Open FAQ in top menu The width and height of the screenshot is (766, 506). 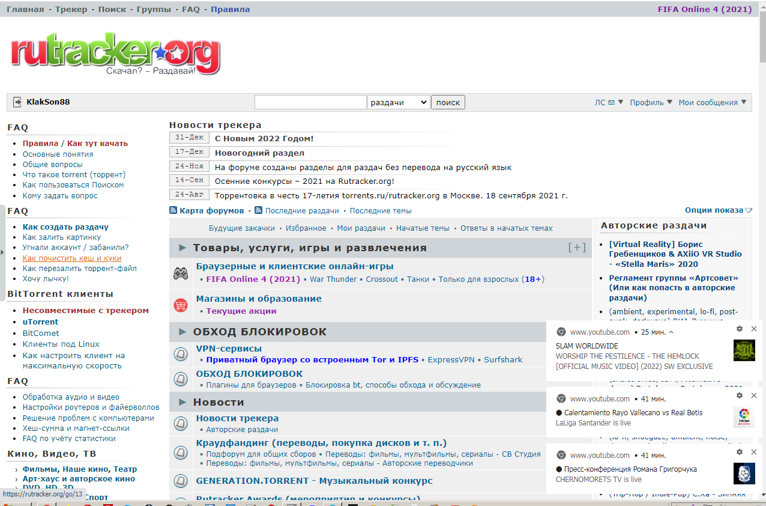[x=191, y=9]
